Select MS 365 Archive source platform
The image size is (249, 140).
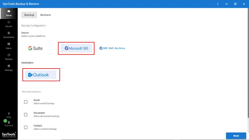(x=112, y=48)
